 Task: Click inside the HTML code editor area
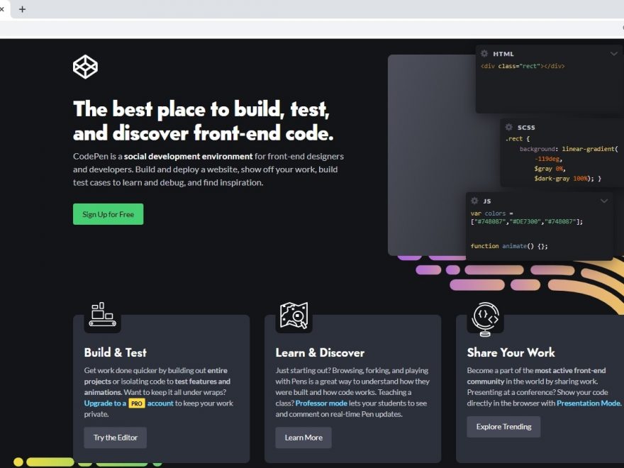point(546,89)
